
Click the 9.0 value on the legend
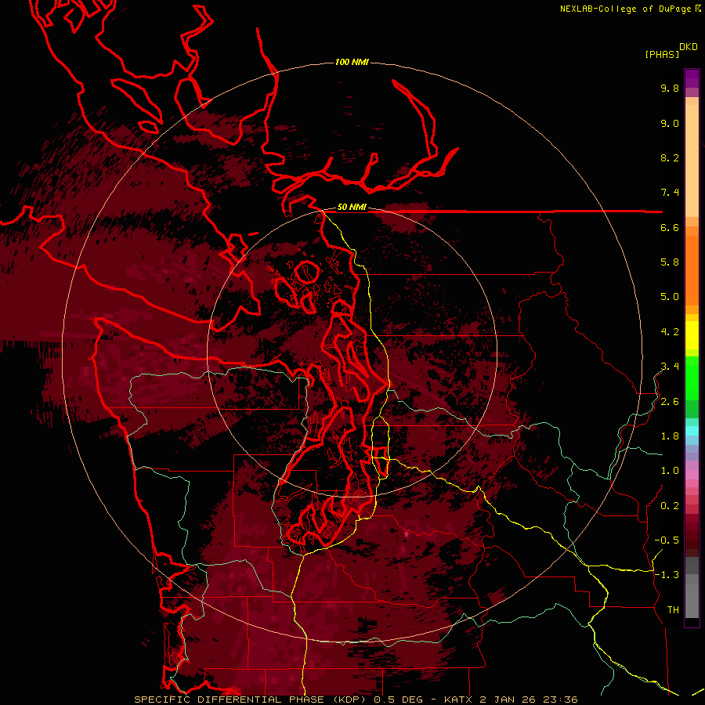pyautogui.click(x=670, y=123)
